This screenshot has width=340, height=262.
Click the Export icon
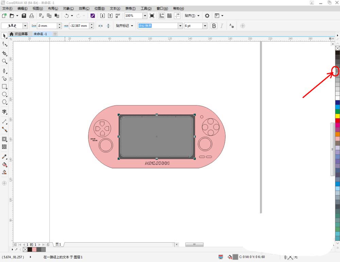click(110, 16)
